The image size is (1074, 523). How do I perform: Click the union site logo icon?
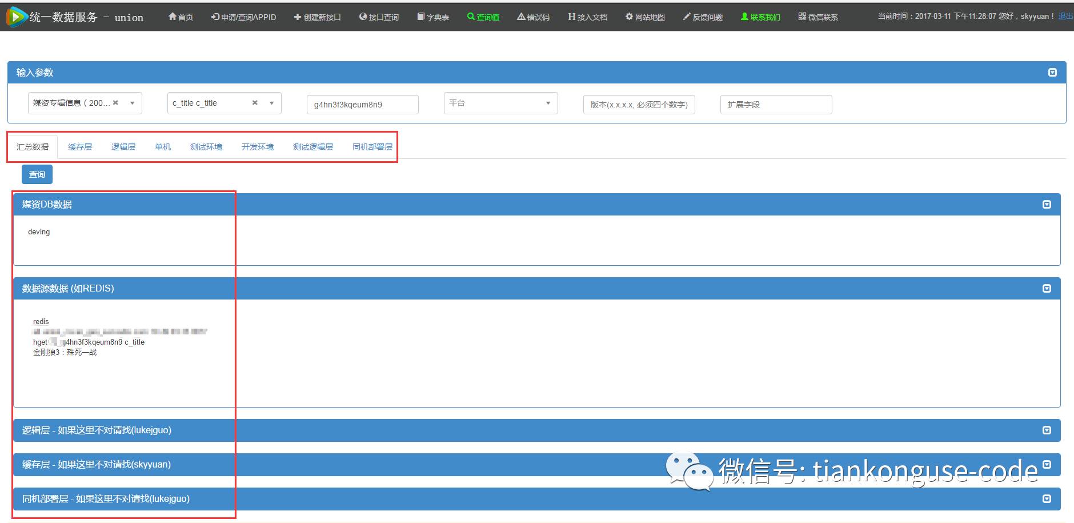pyautogui.click(x=17, y=17)
